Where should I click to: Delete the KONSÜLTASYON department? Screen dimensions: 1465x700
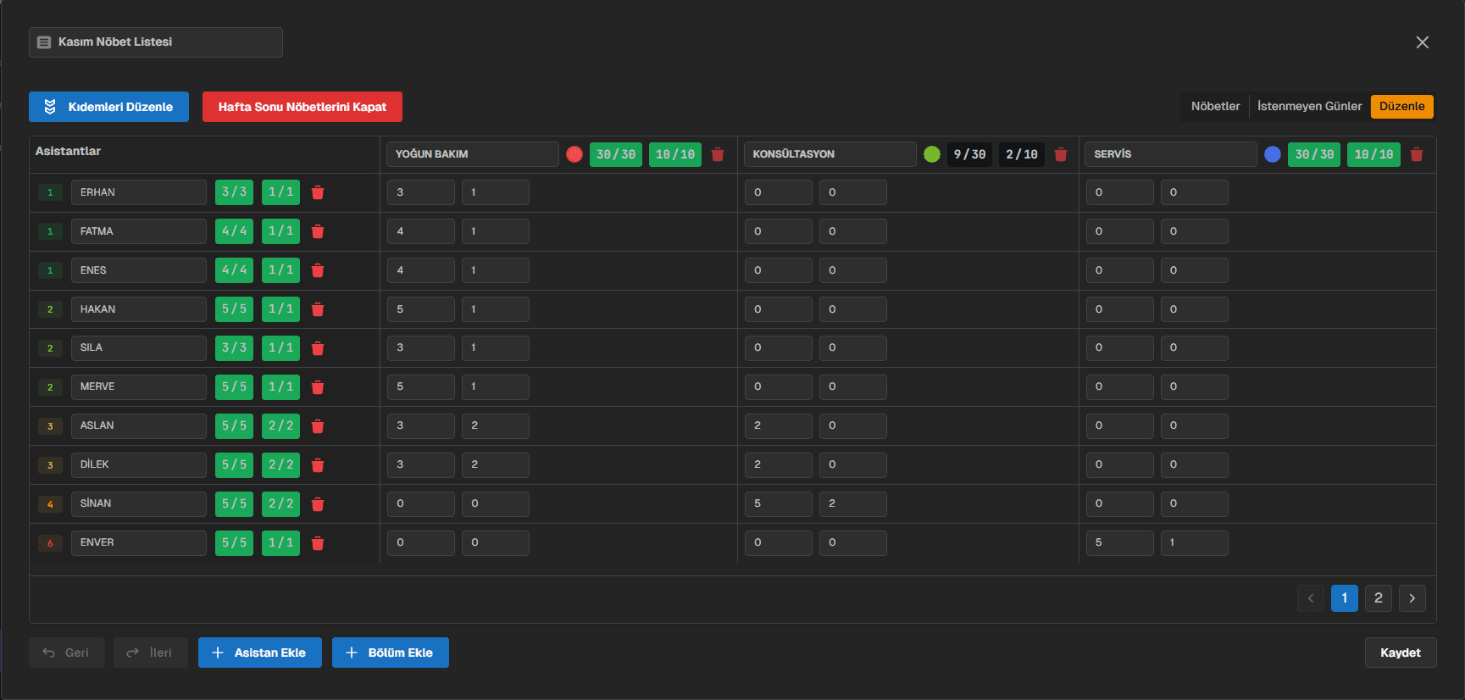click(x=1060, y=154)
